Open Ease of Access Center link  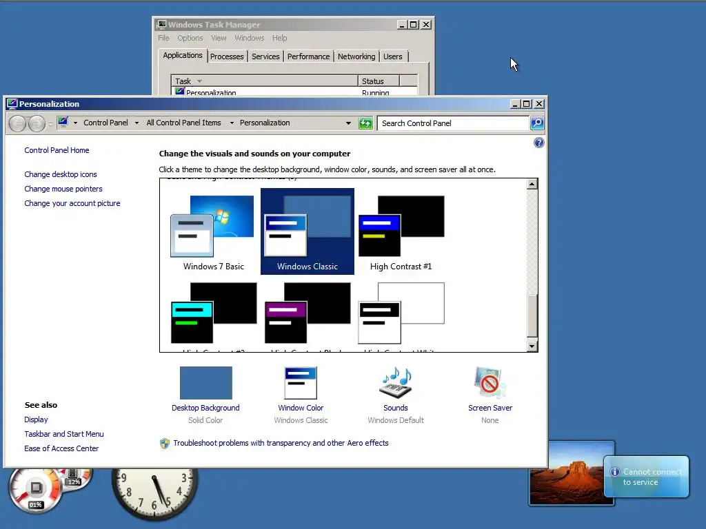61,448
